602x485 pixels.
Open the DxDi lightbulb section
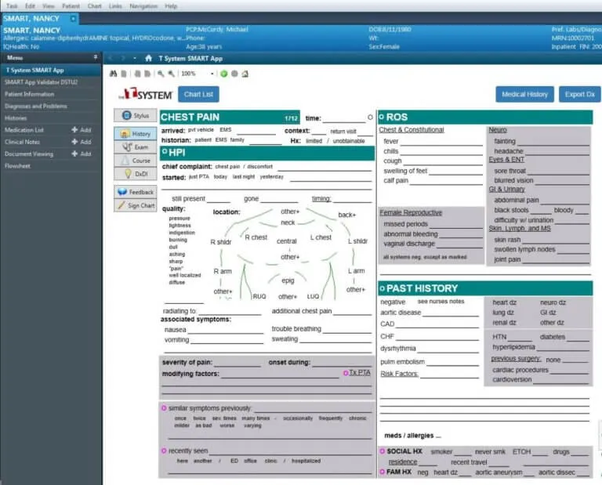click(135, 174)
